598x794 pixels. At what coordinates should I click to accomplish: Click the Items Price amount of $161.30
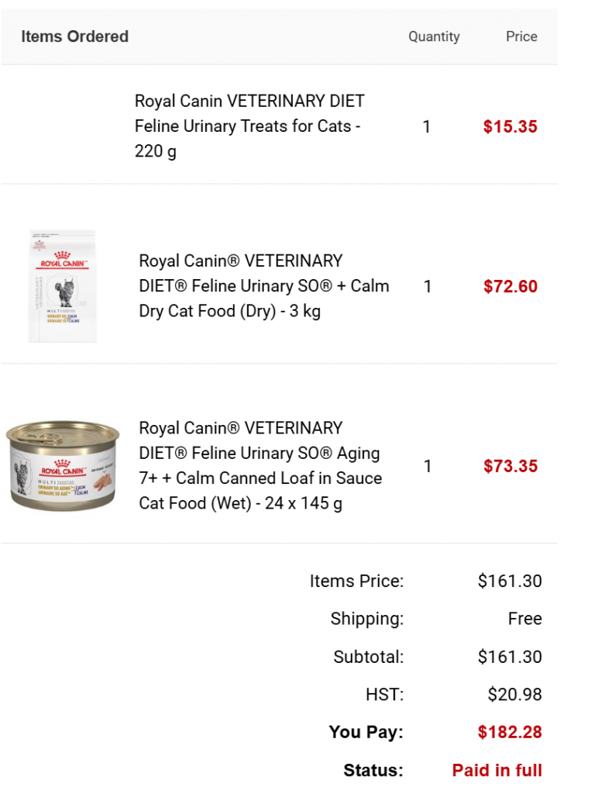click(x=510, y=582)
